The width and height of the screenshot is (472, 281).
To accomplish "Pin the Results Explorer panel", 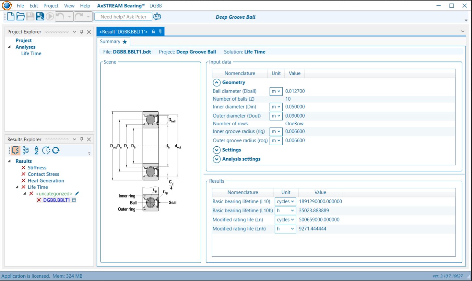I will point(82,139).
